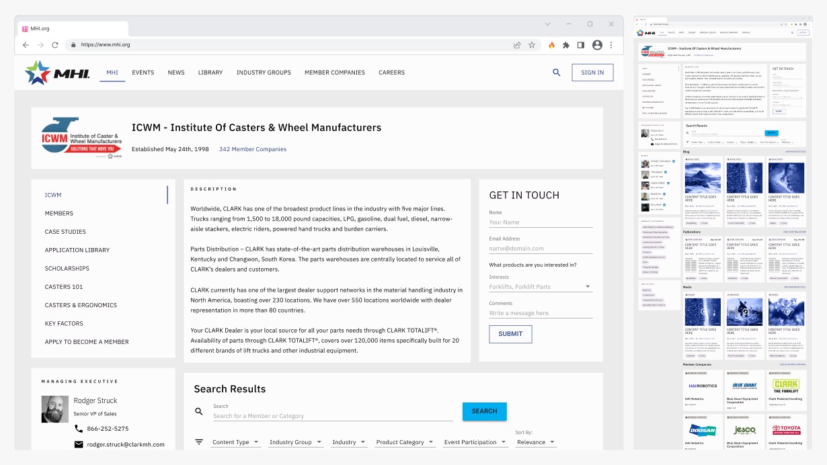Open the Relevance sort dropdown
This screenshot has height=465, width=827.
coord(536,442)
